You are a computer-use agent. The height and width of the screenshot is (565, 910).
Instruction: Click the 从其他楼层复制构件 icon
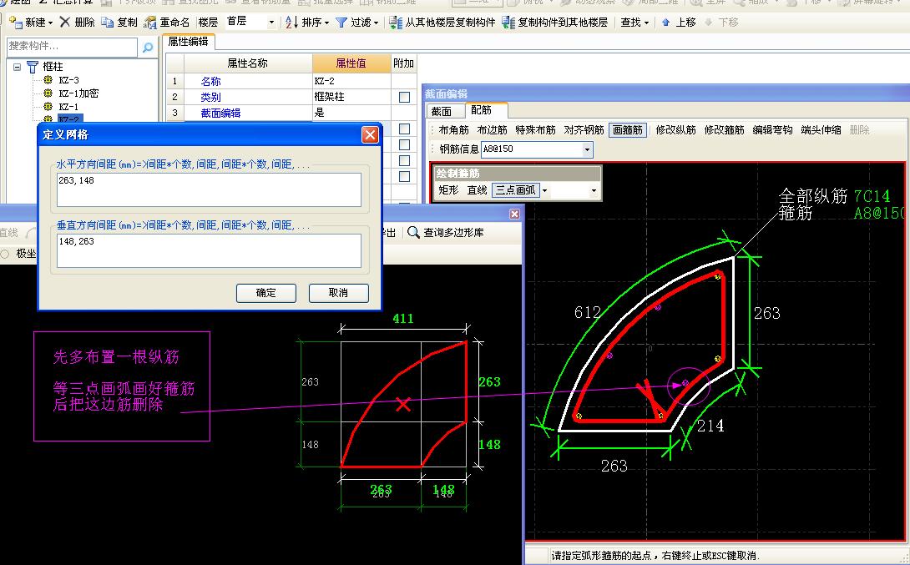[395, 22]
